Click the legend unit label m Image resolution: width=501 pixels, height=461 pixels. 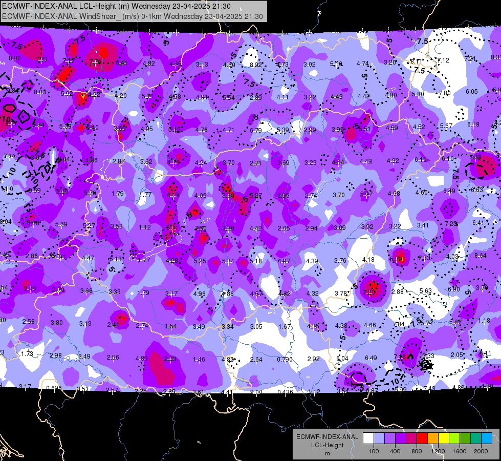(x=328, y=453)
